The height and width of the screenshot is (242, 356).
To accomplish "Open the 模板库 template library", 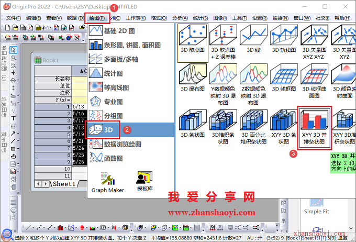I will [x=144, y=181].
